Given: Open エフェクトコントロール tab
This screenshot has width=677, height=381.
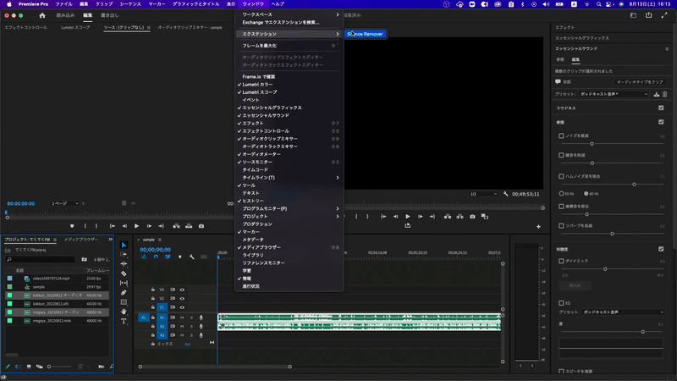Looking at the screenshot, I should [26, 27].
